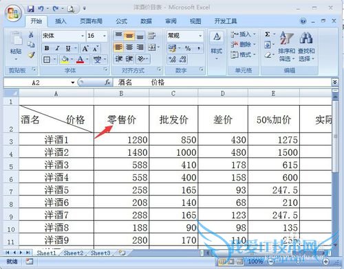Cut selection with the scissors icon
The width and height of the screenshot is (344, 269).
point(31,35)
